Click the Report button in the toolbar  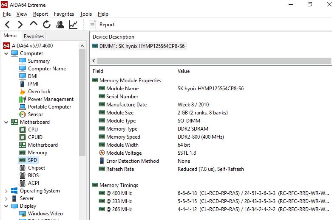102,25
